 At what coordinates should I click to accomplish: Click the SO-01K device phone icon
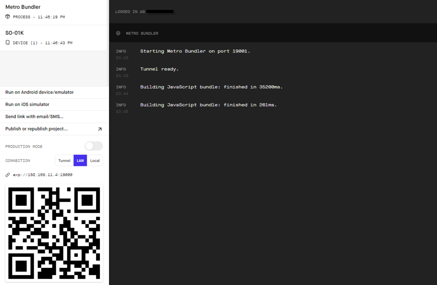(8, 42)
